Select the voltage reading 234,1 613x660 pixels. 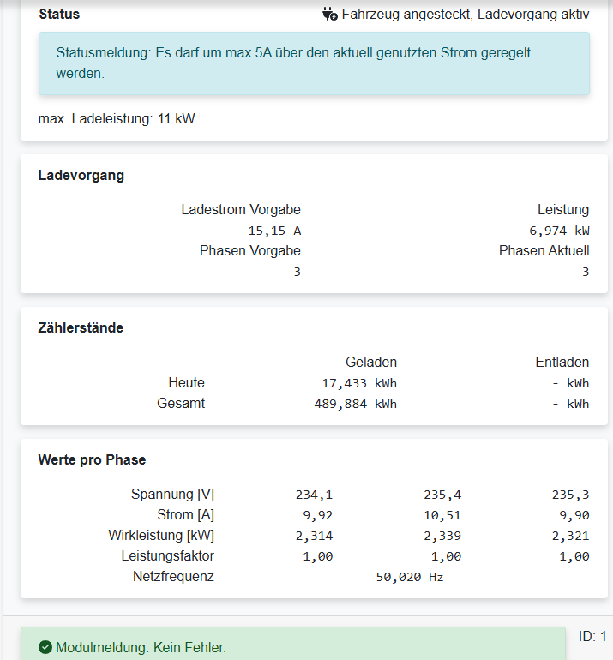click(314, 495)
